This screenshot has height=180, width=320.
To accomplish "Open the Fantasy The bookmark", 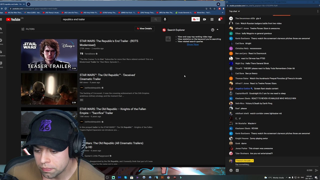I will pos(108,12).
